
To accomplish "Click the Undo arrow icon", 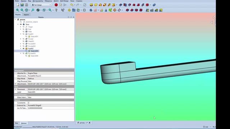I will pyautogui.click(x=72, y=5).
